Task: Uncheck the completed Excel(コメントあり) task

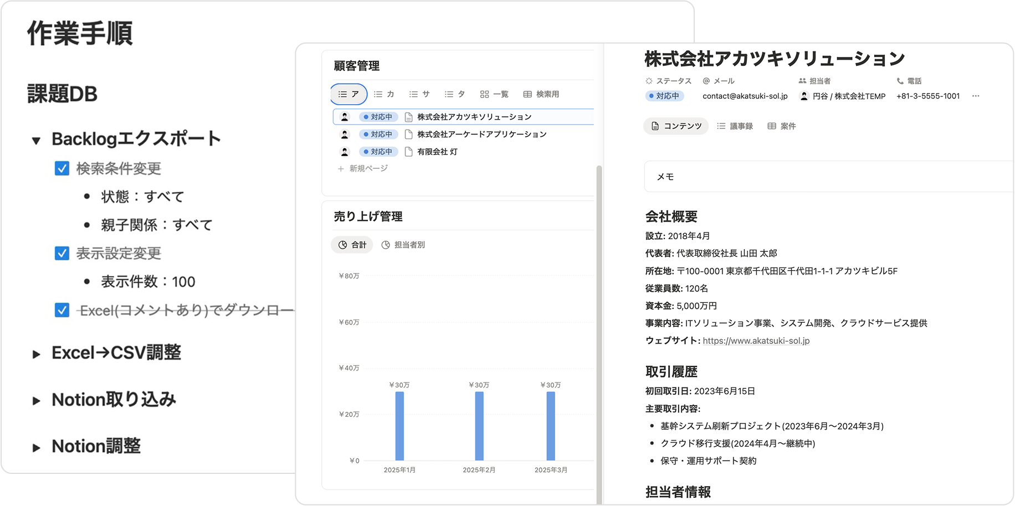Action: click(x=62, y=309)
